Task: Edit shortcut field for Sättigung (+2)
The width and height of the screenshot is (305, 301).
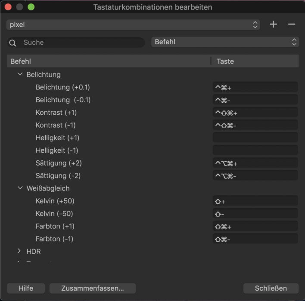Action: [x=255, y=163]
